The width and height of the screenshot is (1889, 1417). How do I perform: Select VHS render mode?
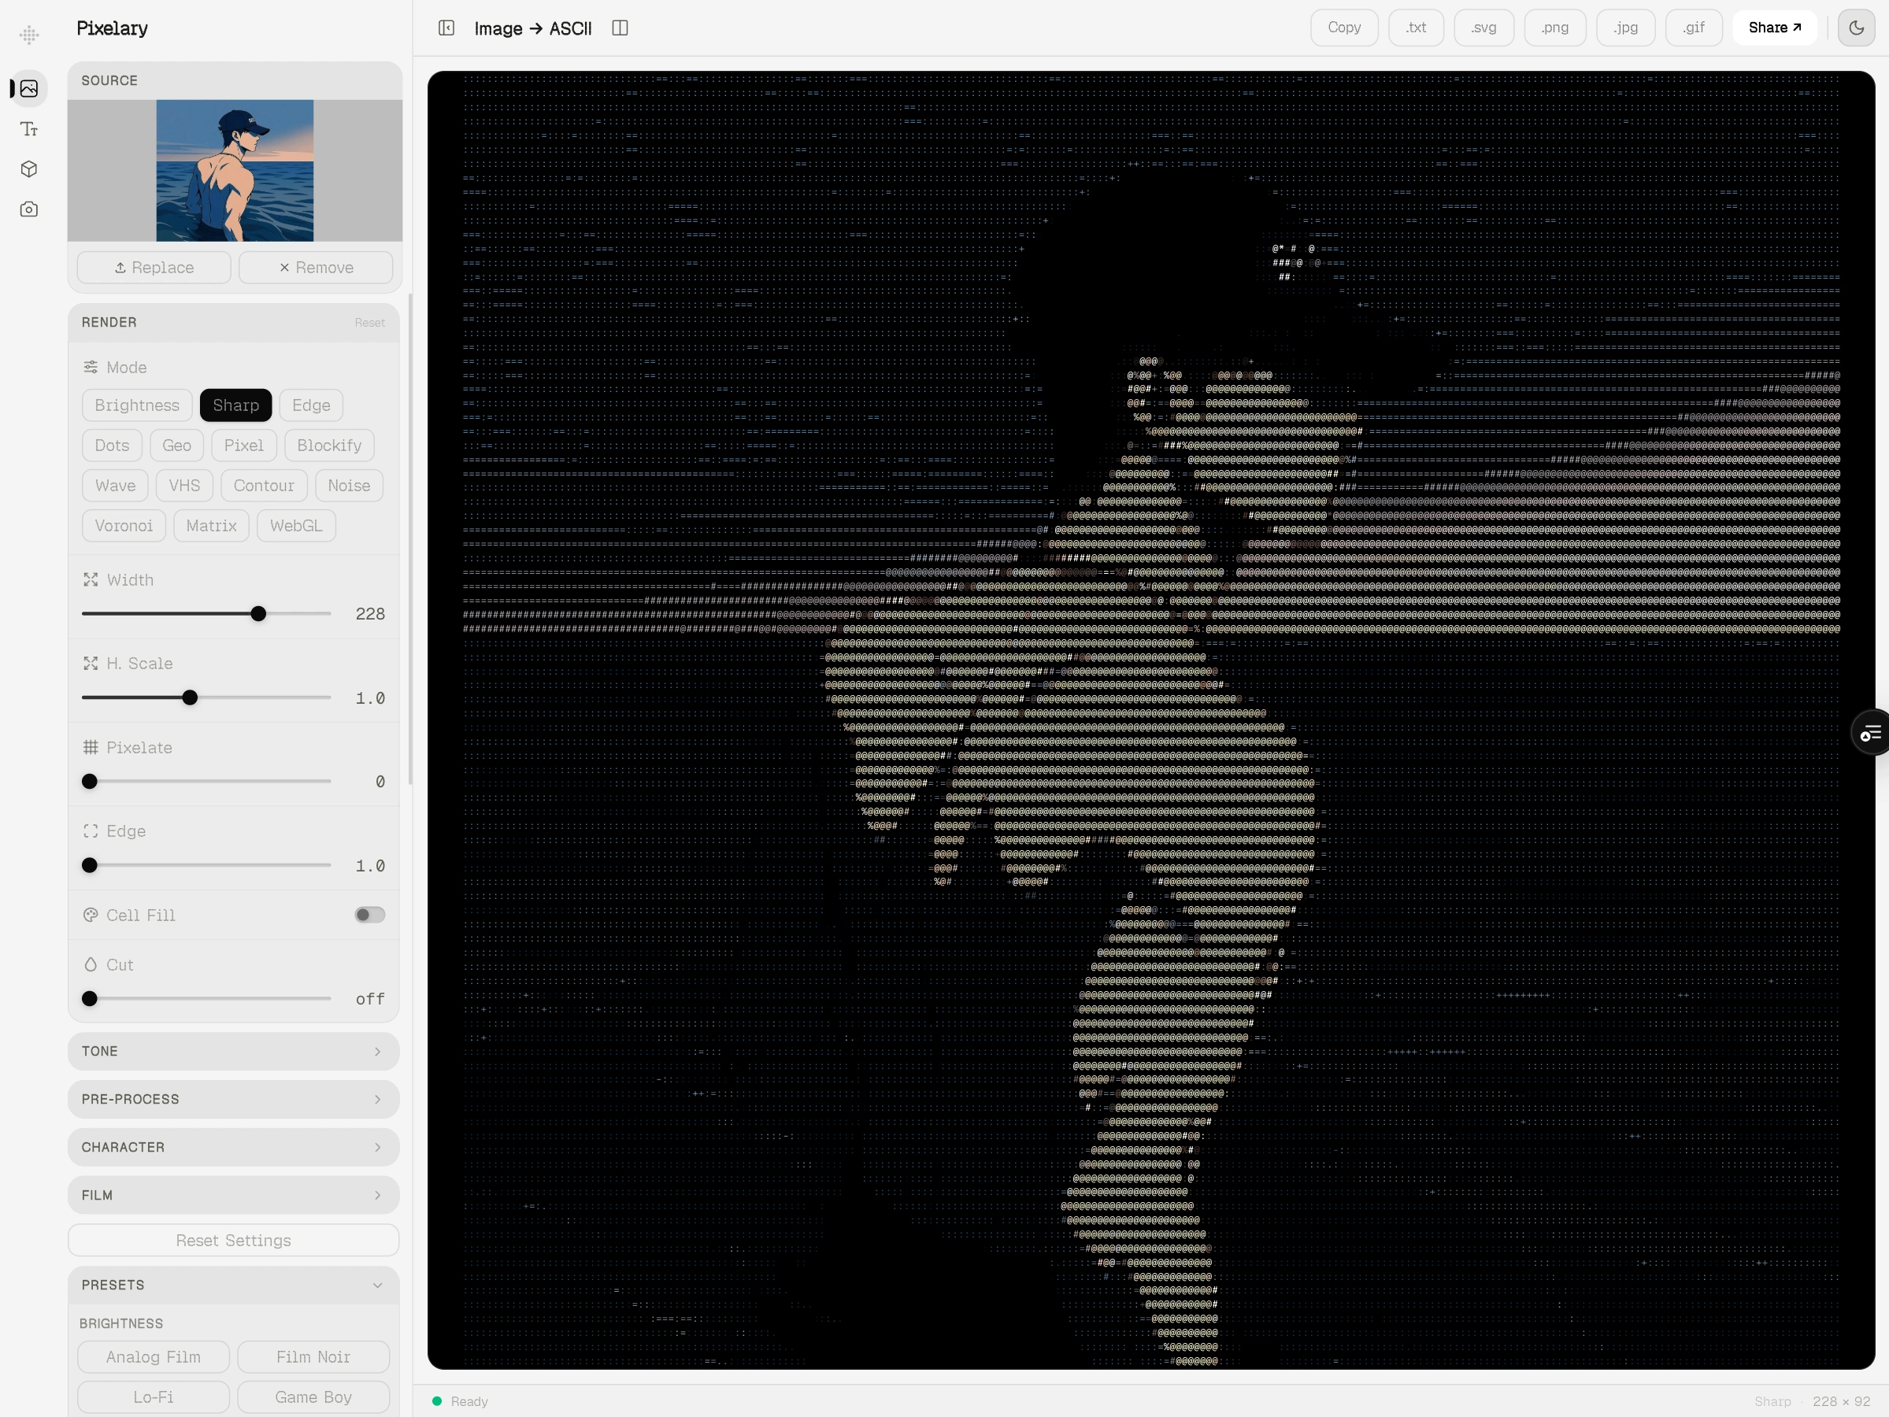point(184,486)
